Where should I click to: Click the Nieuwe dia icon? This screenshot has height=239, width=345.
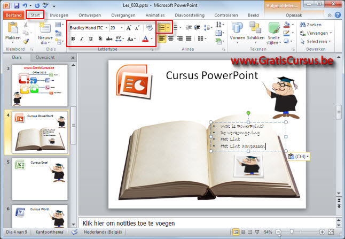(x=45, y=28)
